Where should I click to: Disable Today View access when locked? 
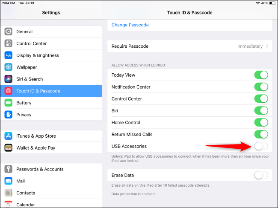[261, 75]
